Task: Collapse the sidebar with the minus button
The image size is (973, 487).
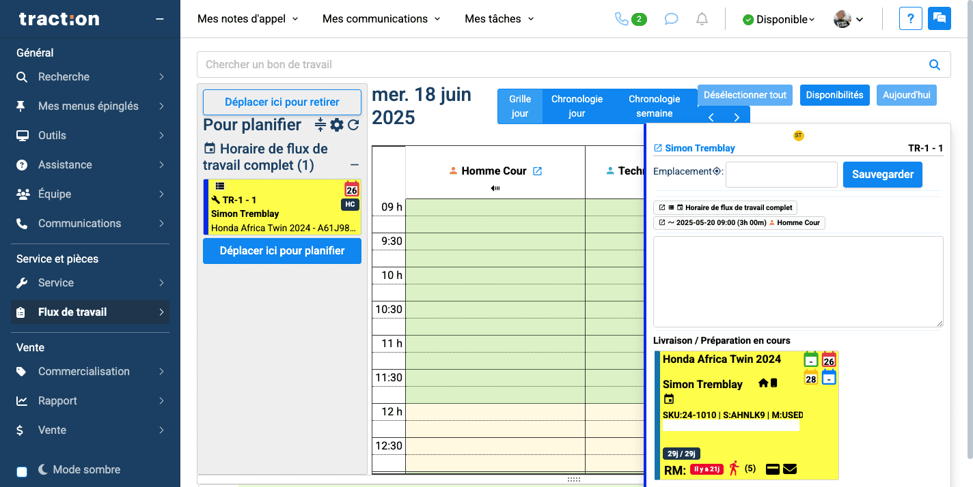Action: click(x=160, y=19)
